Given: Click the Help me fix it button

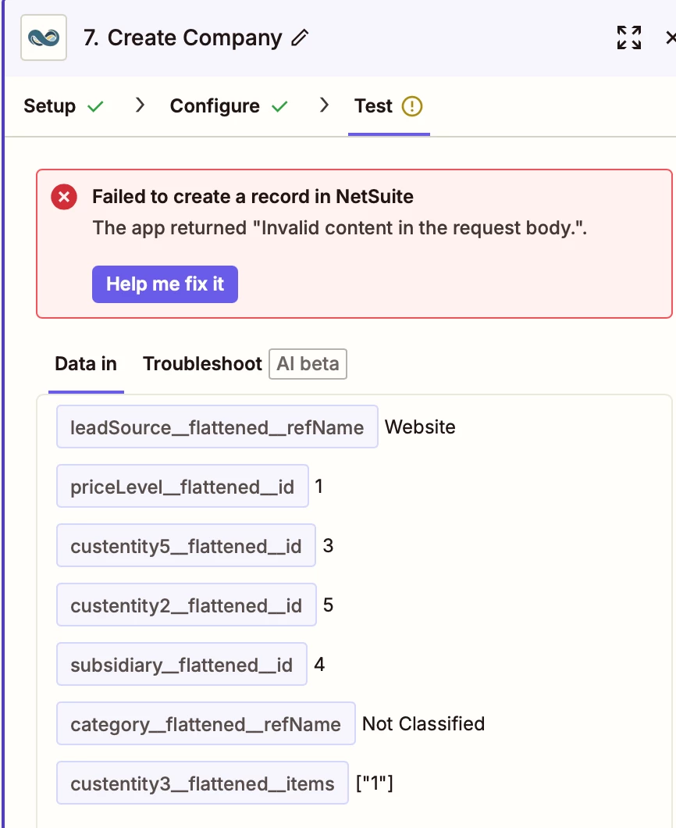Looking at the screenshot, I should coord(165,284).
